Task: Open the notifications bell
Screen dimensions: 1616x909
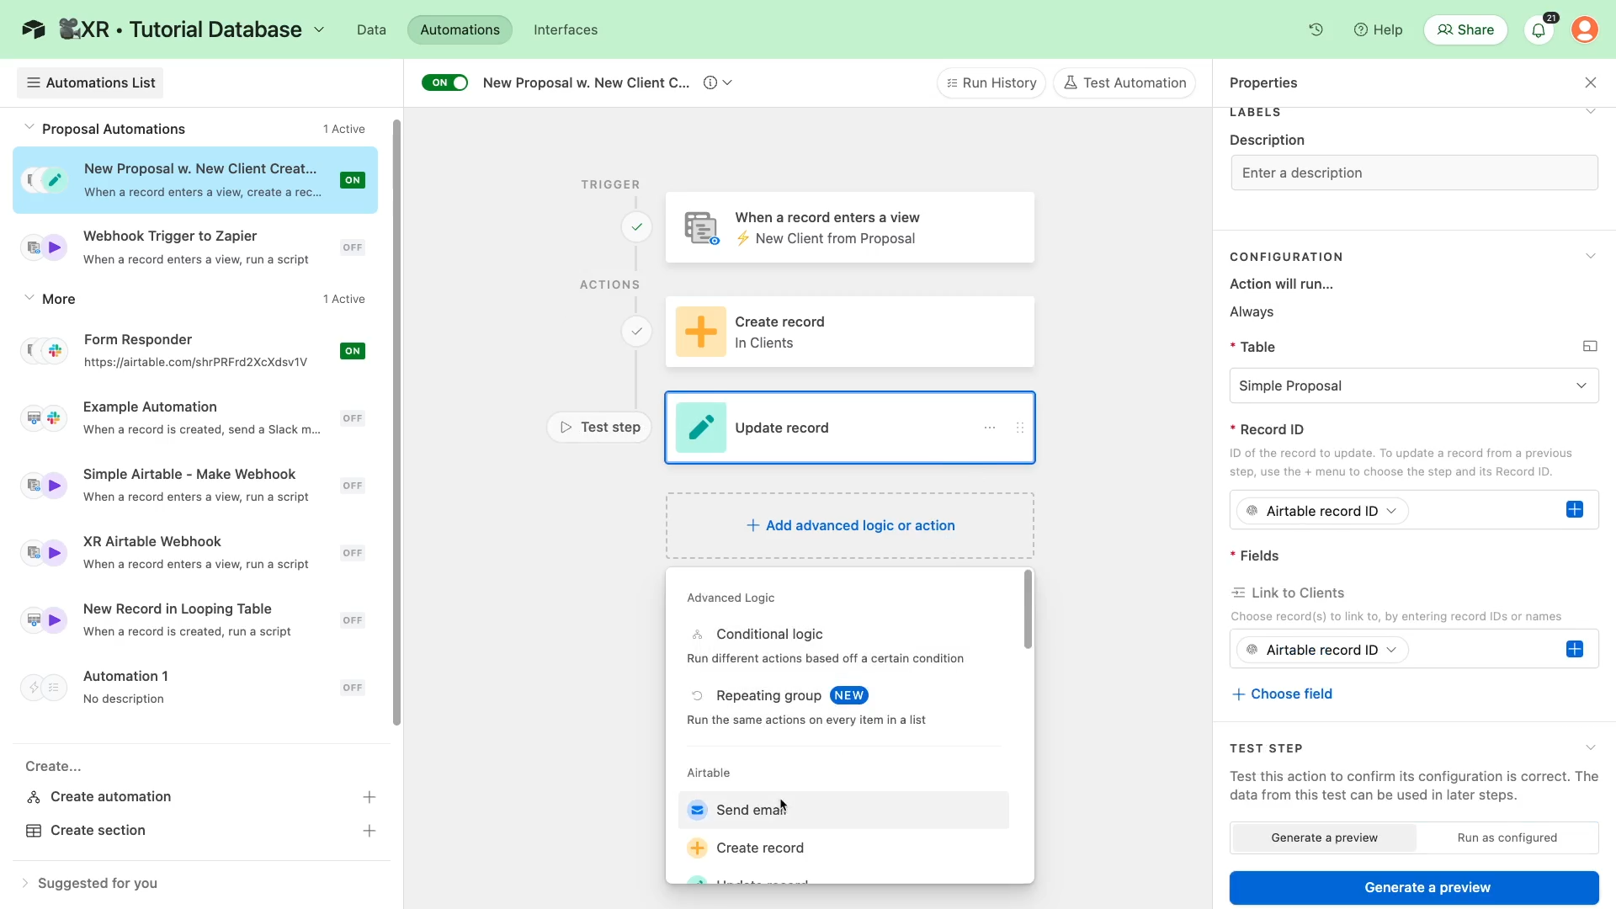Action: point(1539,30)
